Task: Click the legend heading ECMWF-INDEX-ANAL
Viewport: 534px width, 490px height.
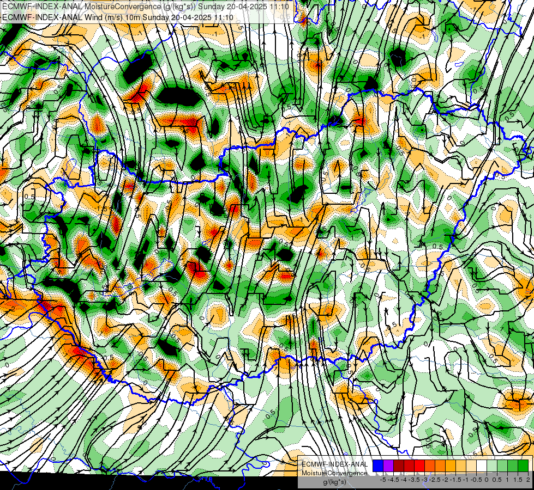Action: point(334,464)
